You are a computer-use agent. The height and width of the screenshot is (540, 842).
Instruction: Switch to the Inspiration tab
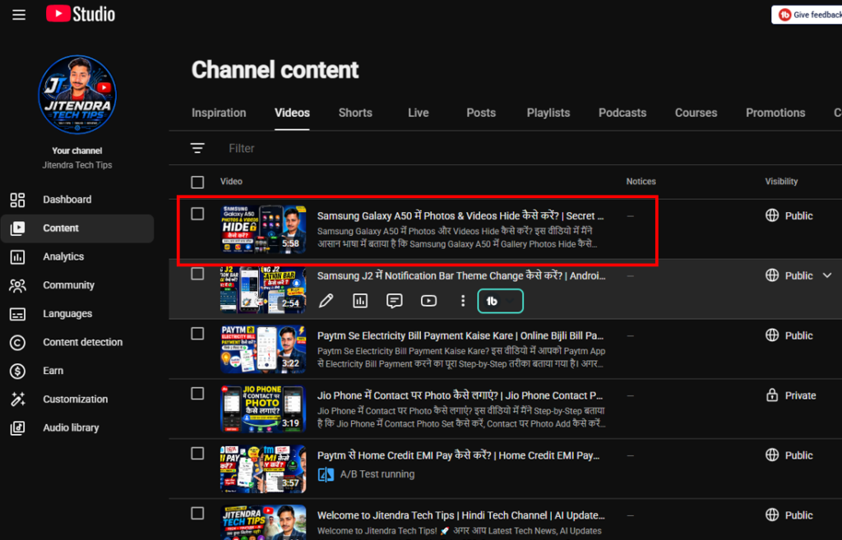tap(219, 113)
